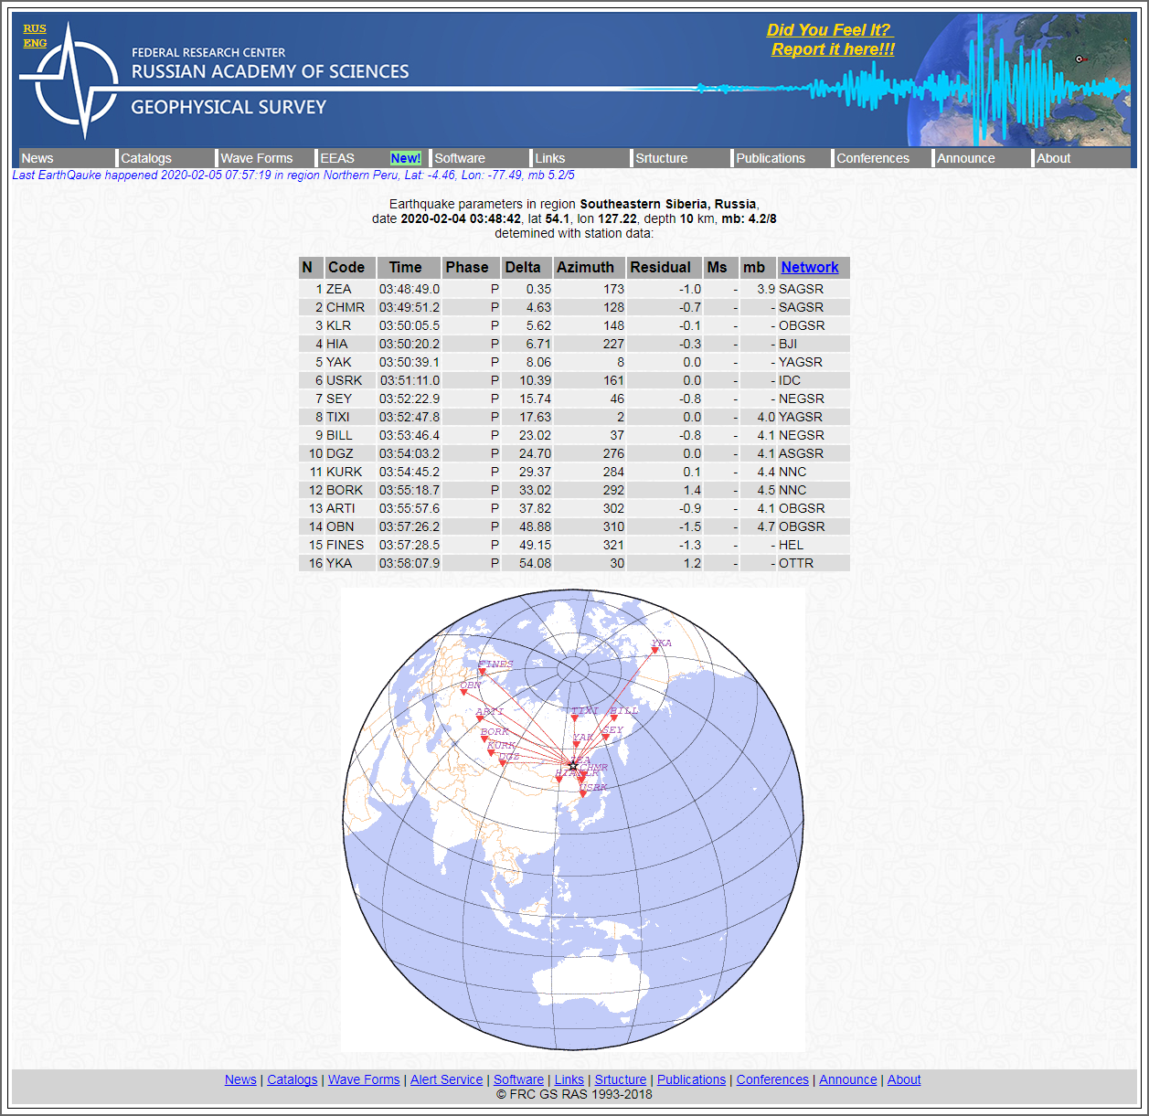Select Wave Forms in the top menu

coord(257,158)
